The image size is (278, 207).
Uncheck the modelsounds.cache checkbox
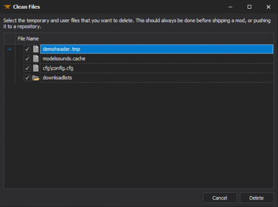(27, 59)
